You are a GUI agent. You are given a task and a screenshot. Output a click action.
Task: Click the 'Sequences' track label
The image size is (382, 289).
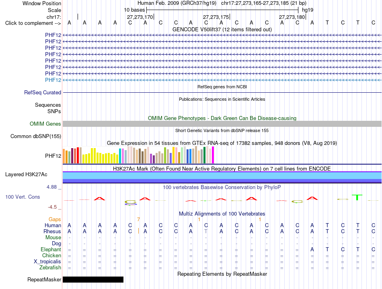click(x=48, y=105)
